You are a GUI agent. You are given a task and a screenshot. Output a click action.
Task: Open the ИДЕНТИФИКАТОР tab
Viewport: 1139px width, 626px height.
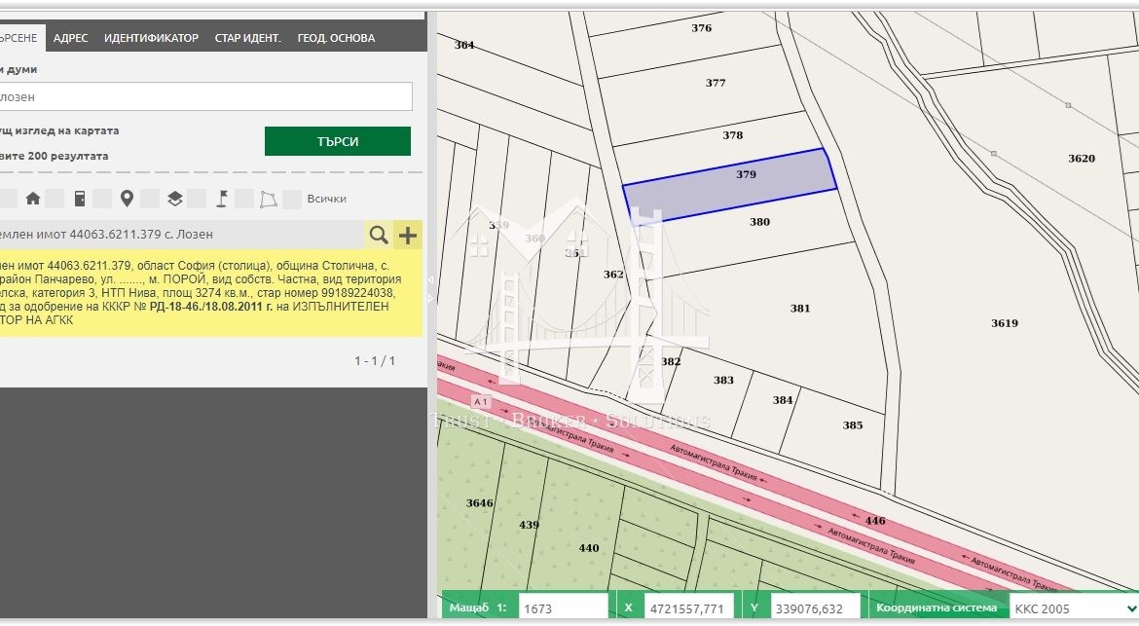click(x=151, y=38)
